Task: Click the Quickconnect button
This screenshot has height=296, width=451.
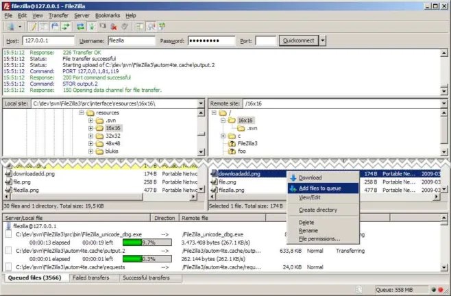Action: (299, 40)
